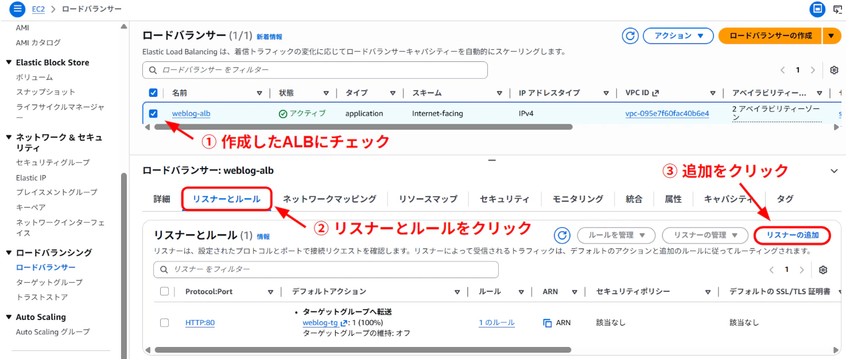Click search icon in load balancer filter

point(153,70)
